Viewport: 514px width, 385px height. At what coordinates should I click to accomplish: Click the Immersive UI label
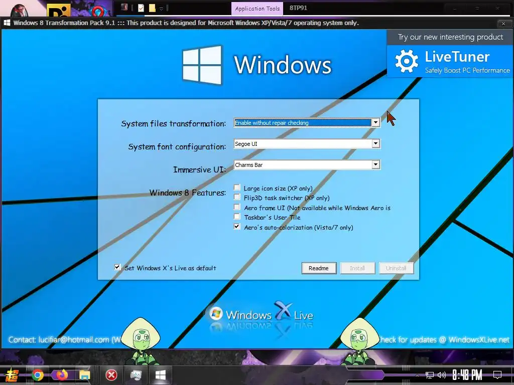point(199,169)
